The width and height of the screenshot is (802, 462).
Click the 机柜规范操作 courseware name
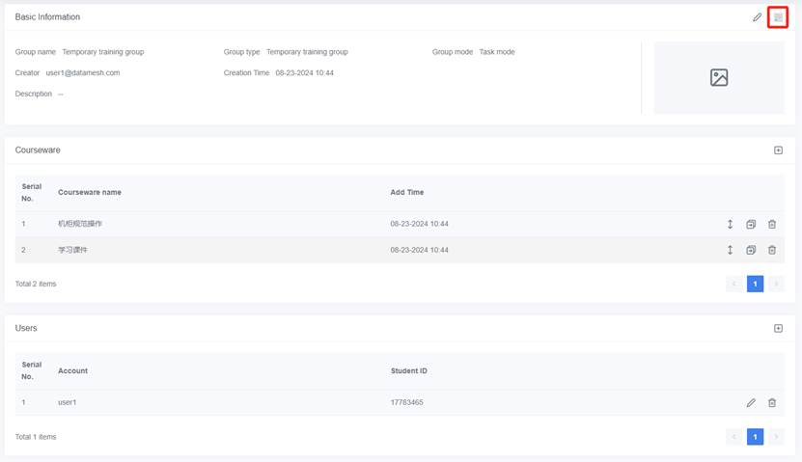[80, 224]
